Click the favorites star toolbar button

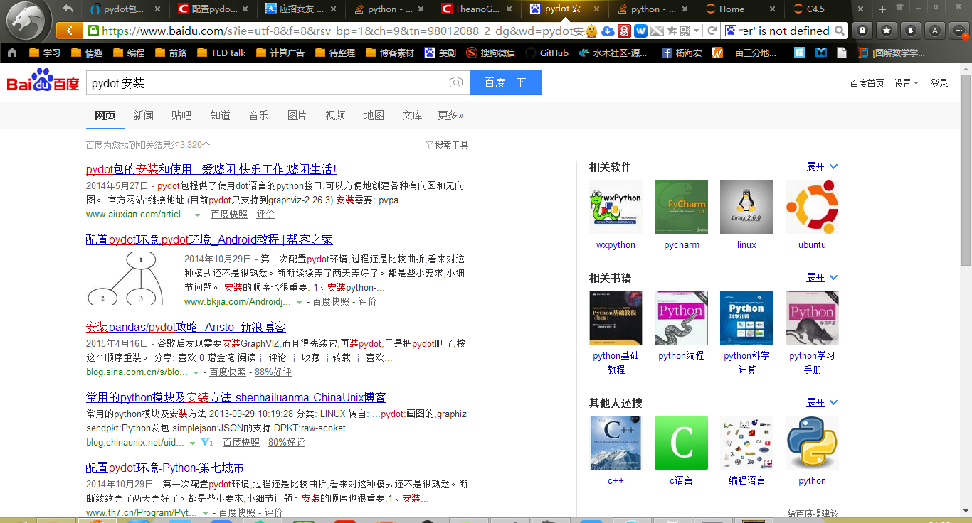click(887, 31)
